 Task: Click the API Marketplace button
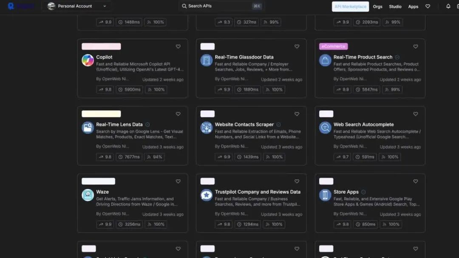pos(350,6)
